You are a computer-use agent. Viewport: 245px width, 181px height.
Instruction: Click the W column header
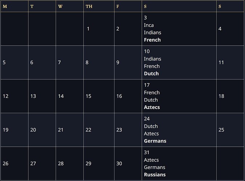coord(60,7)
